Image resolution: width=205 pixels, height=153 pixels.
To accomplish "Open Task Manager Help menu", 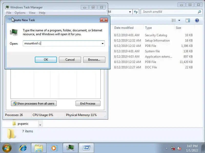I will [42, 13].
